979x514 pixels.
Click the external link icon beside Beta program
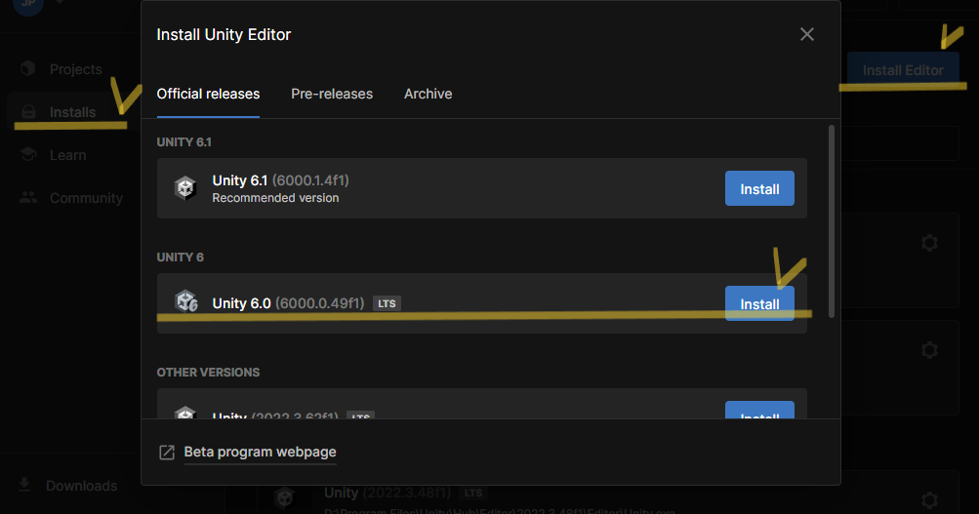click(167, 453)
